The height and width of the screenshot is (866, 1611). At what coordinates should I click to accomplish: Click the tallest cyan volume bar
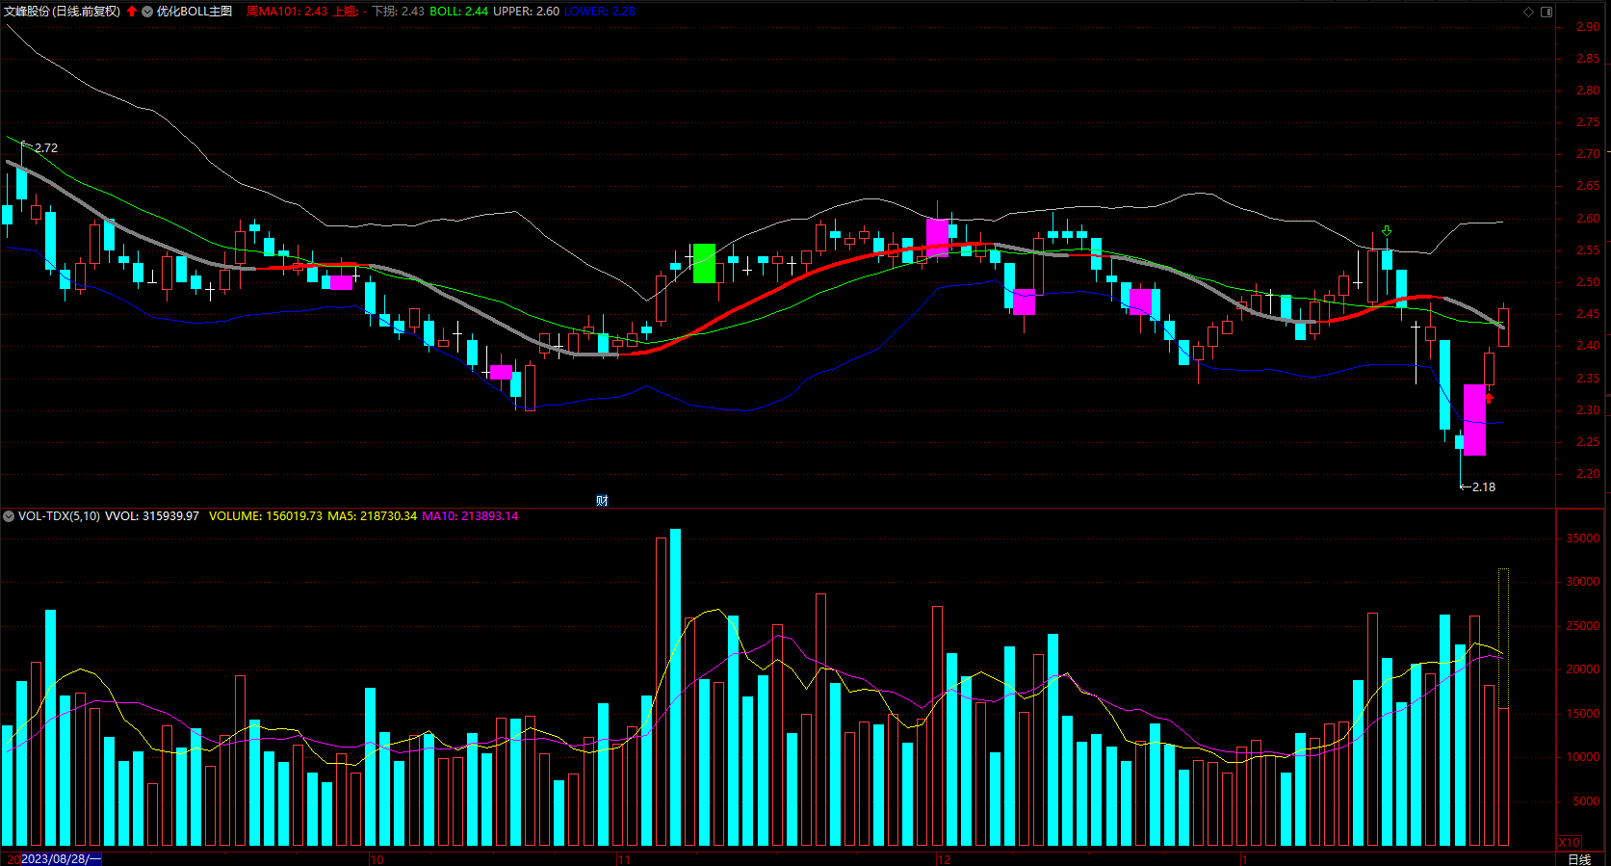coord(675,687)
